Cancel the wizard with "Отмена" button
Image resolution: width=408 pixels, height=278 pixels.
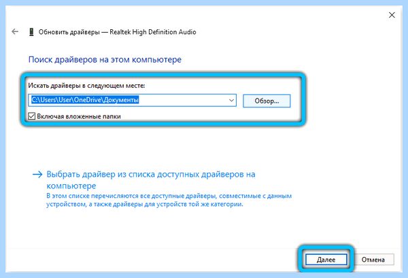click(373, 260)
